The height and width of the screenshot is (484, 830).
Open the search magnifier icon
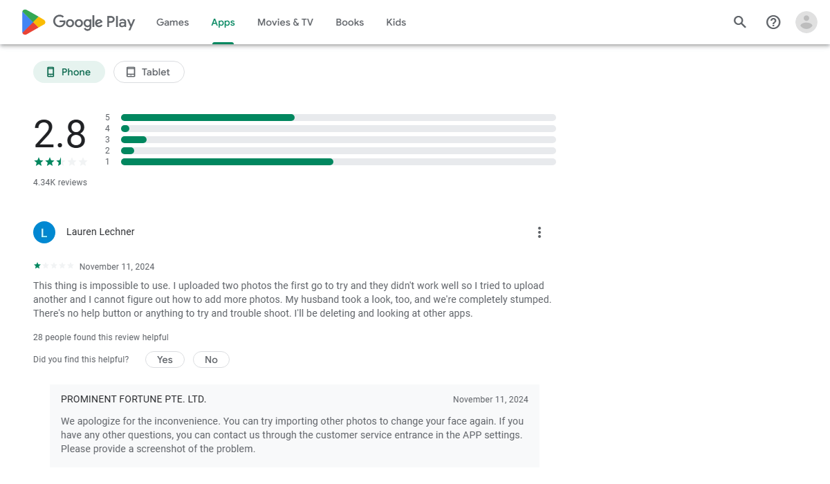click(x=740, y=22)
